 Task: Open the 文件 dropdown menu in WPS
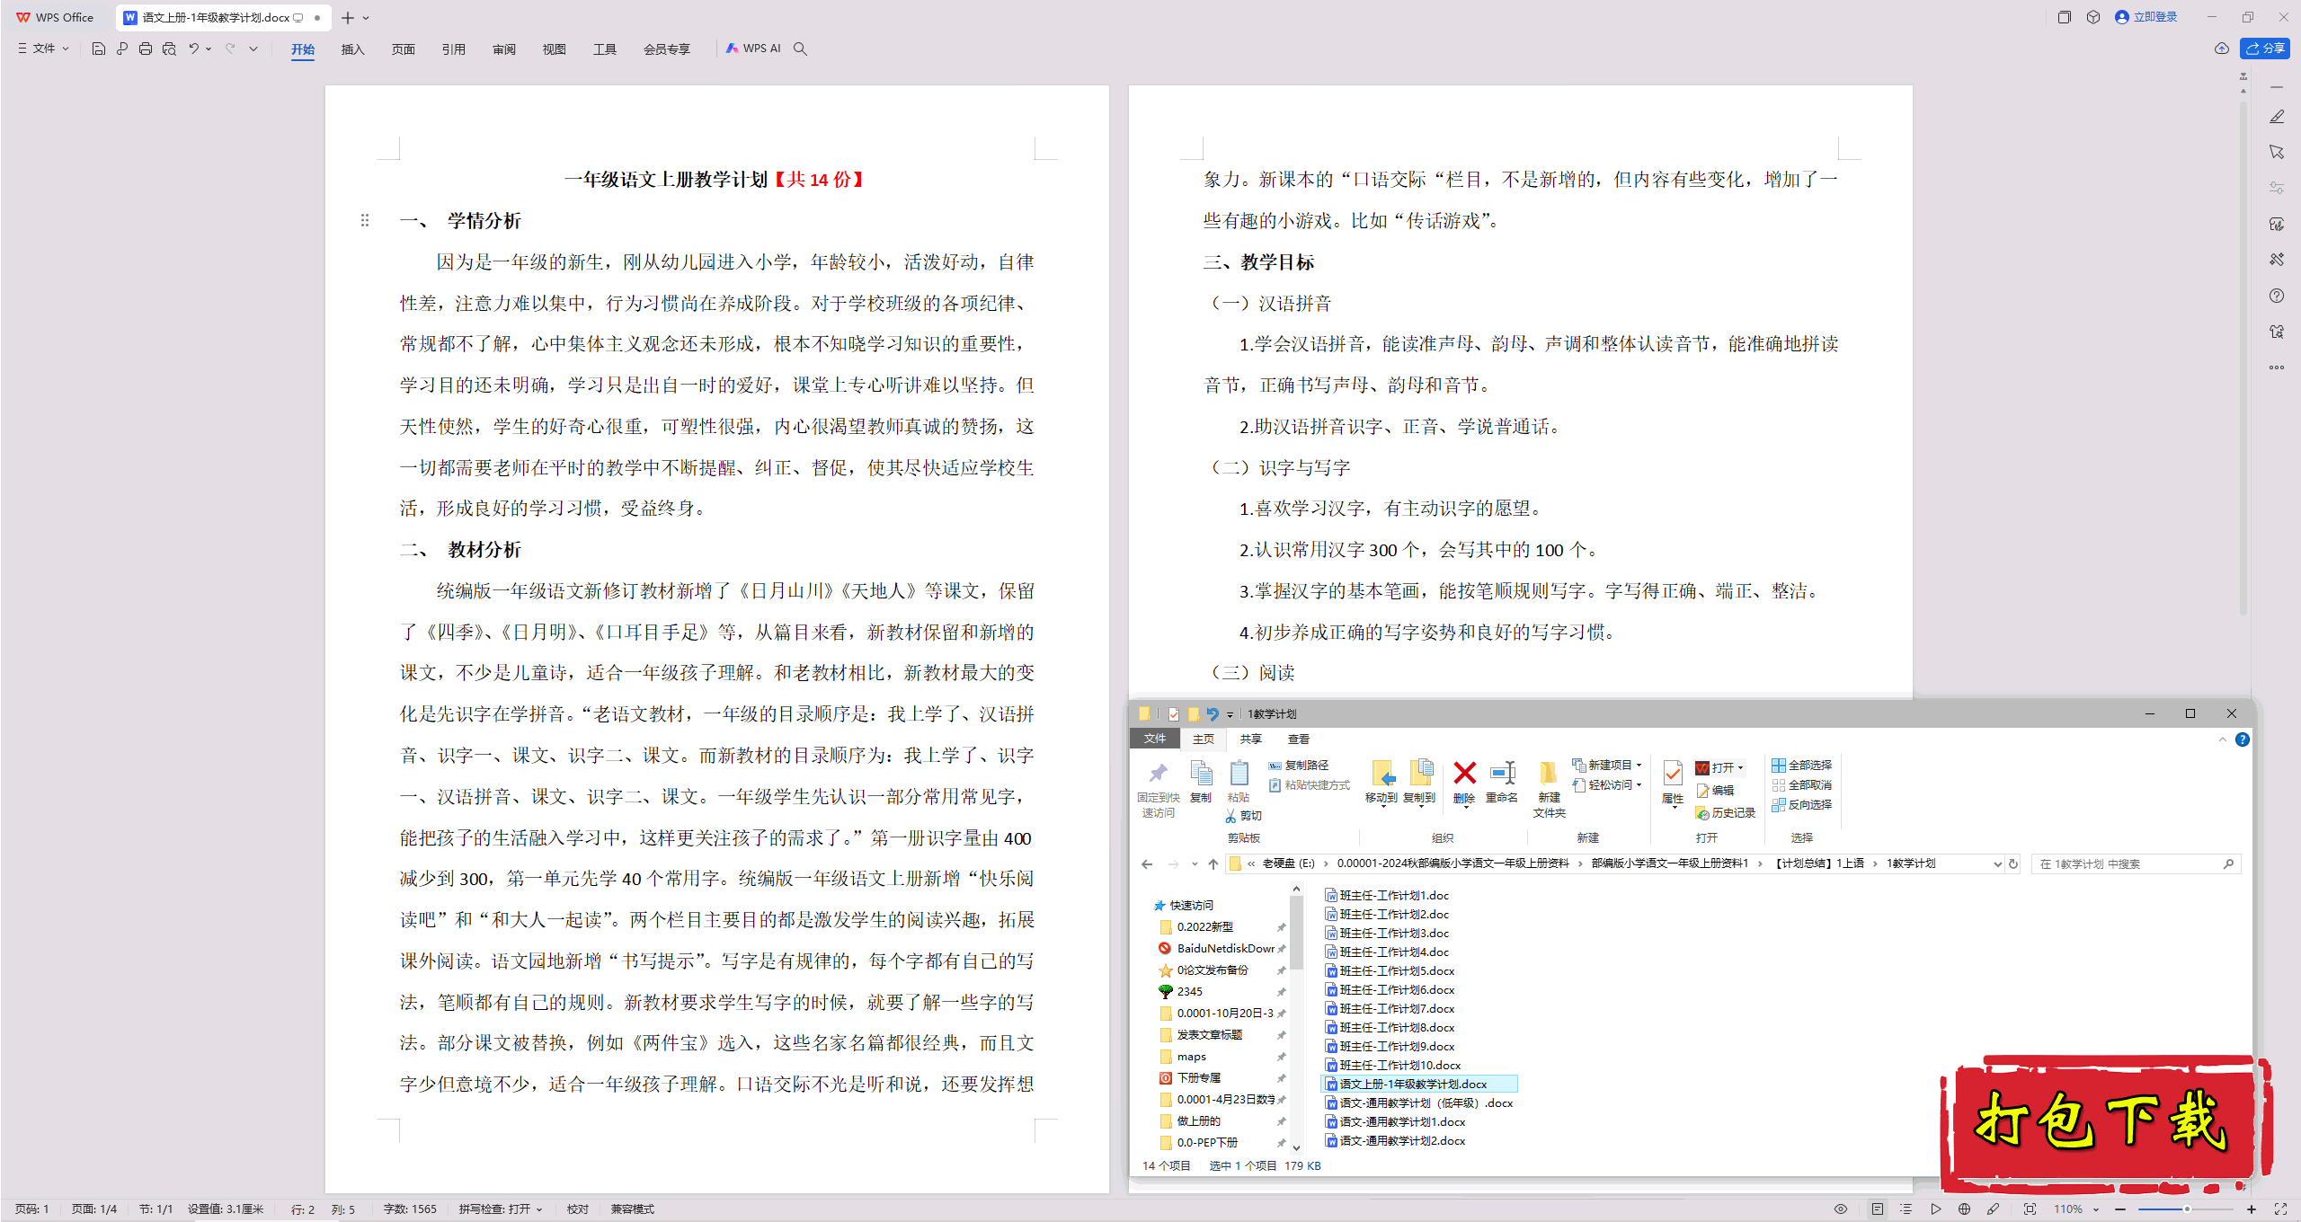point(43,49)
